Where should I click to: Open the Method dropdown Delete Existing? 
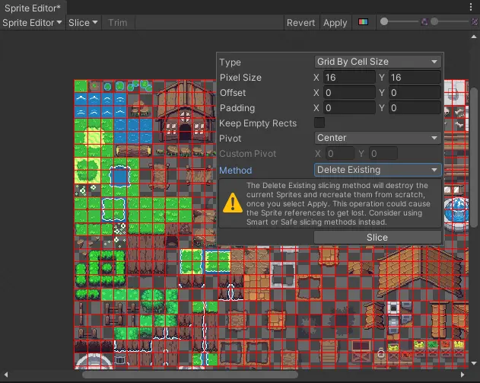[x=377, y=170]
